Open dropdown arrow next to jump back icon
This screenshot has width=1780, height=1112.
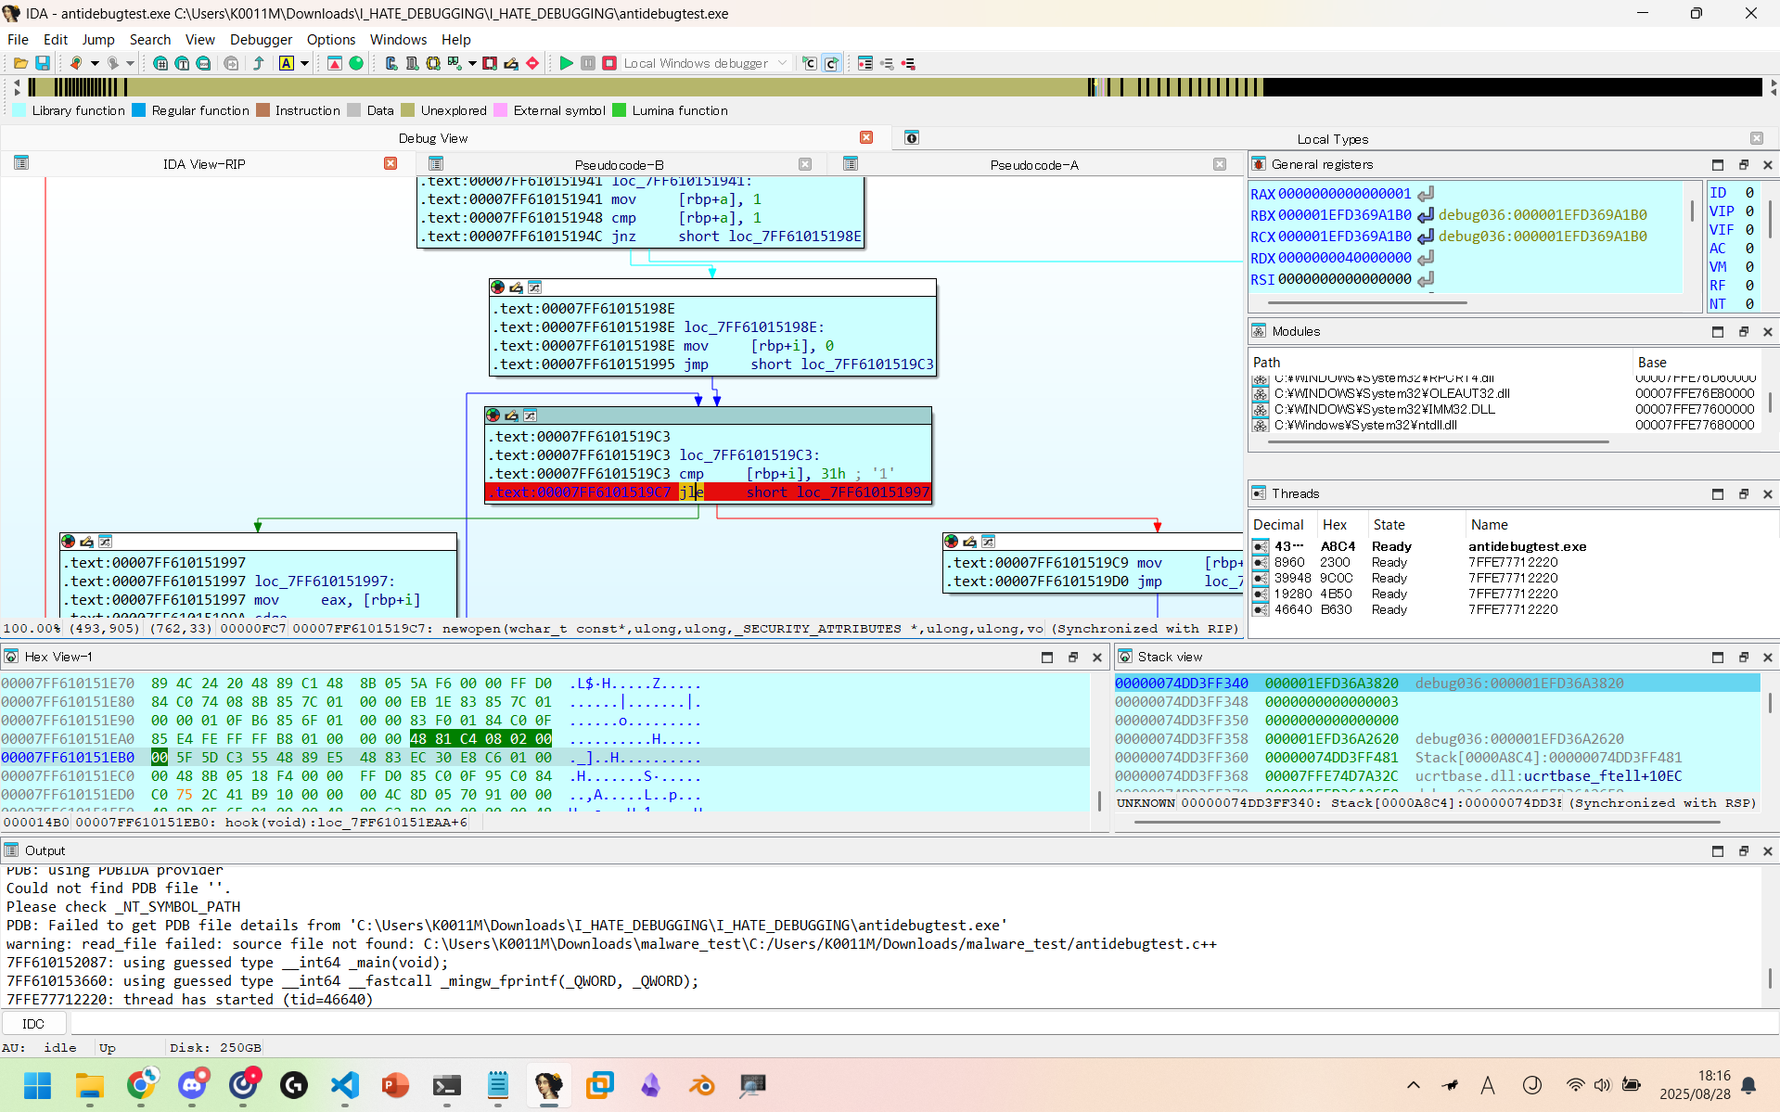tap(95, 63)
